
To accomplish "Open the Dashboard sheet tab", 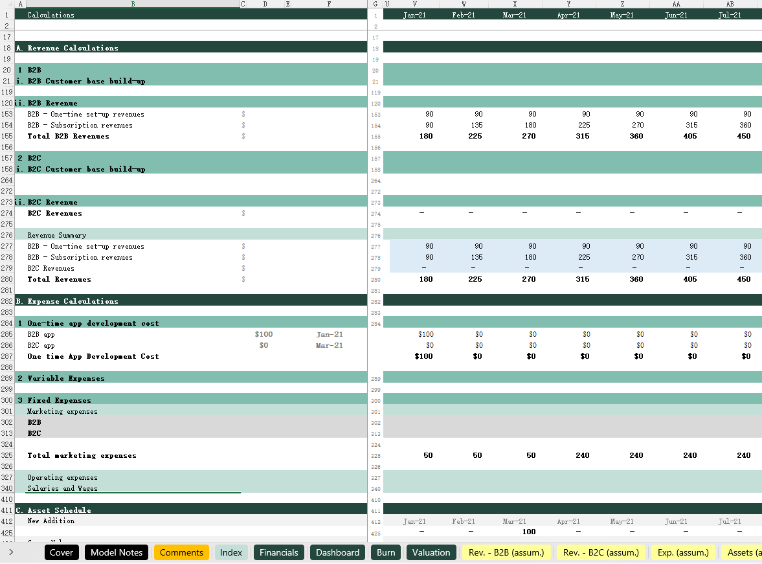I will (337, 552).
